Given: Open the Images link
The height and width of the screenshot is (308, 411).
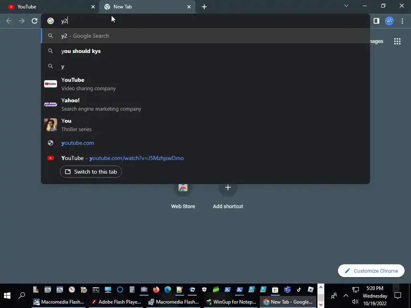Looking at the screenshot, I should click(x=376, y=41).
